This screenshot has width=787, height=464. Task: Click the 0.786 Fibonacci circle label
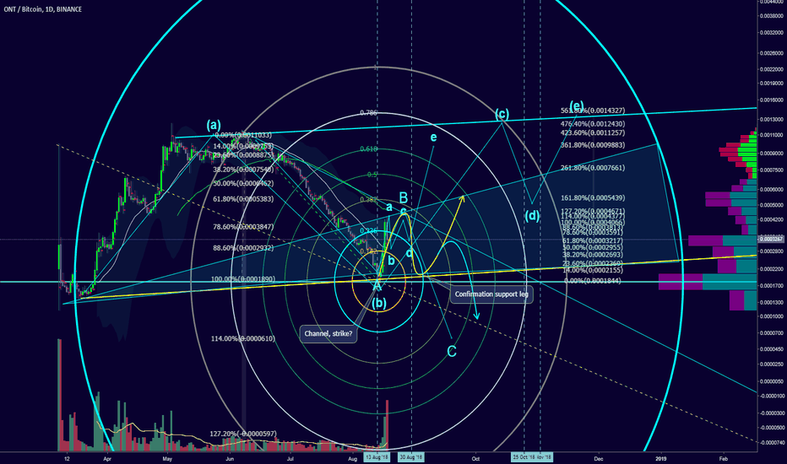click(368, 113)
